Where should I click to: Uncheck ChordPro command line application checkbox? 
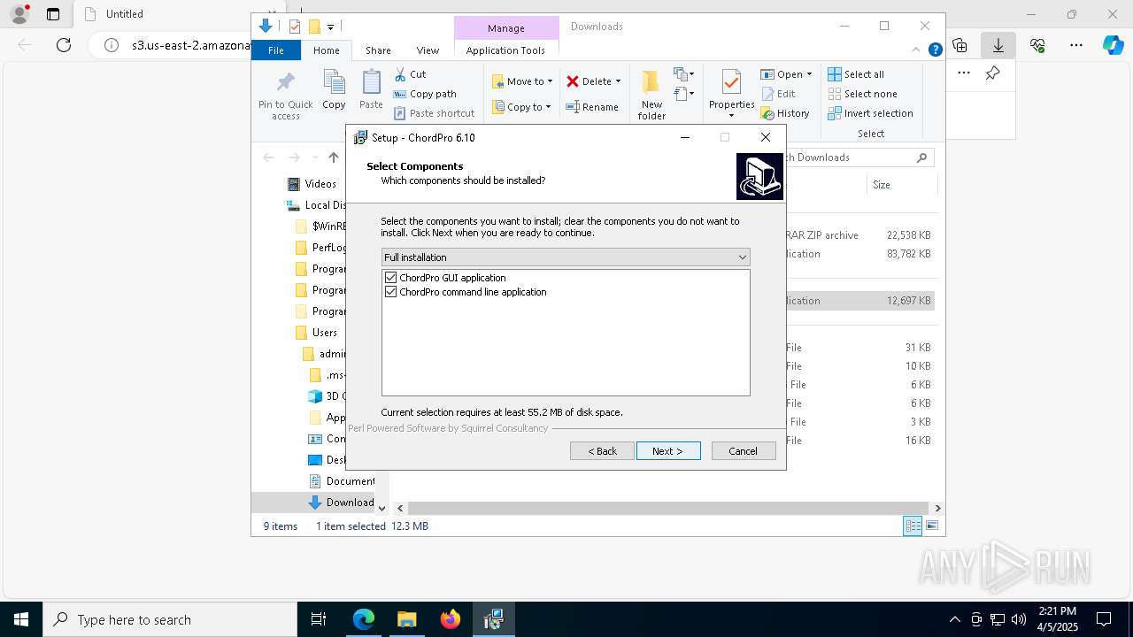click(x=390, y=292)
